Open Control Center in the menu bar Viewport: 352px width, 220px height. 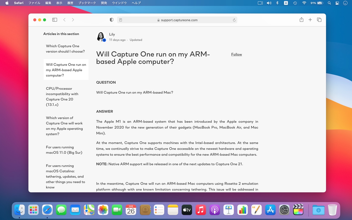(x=337, y=3)
